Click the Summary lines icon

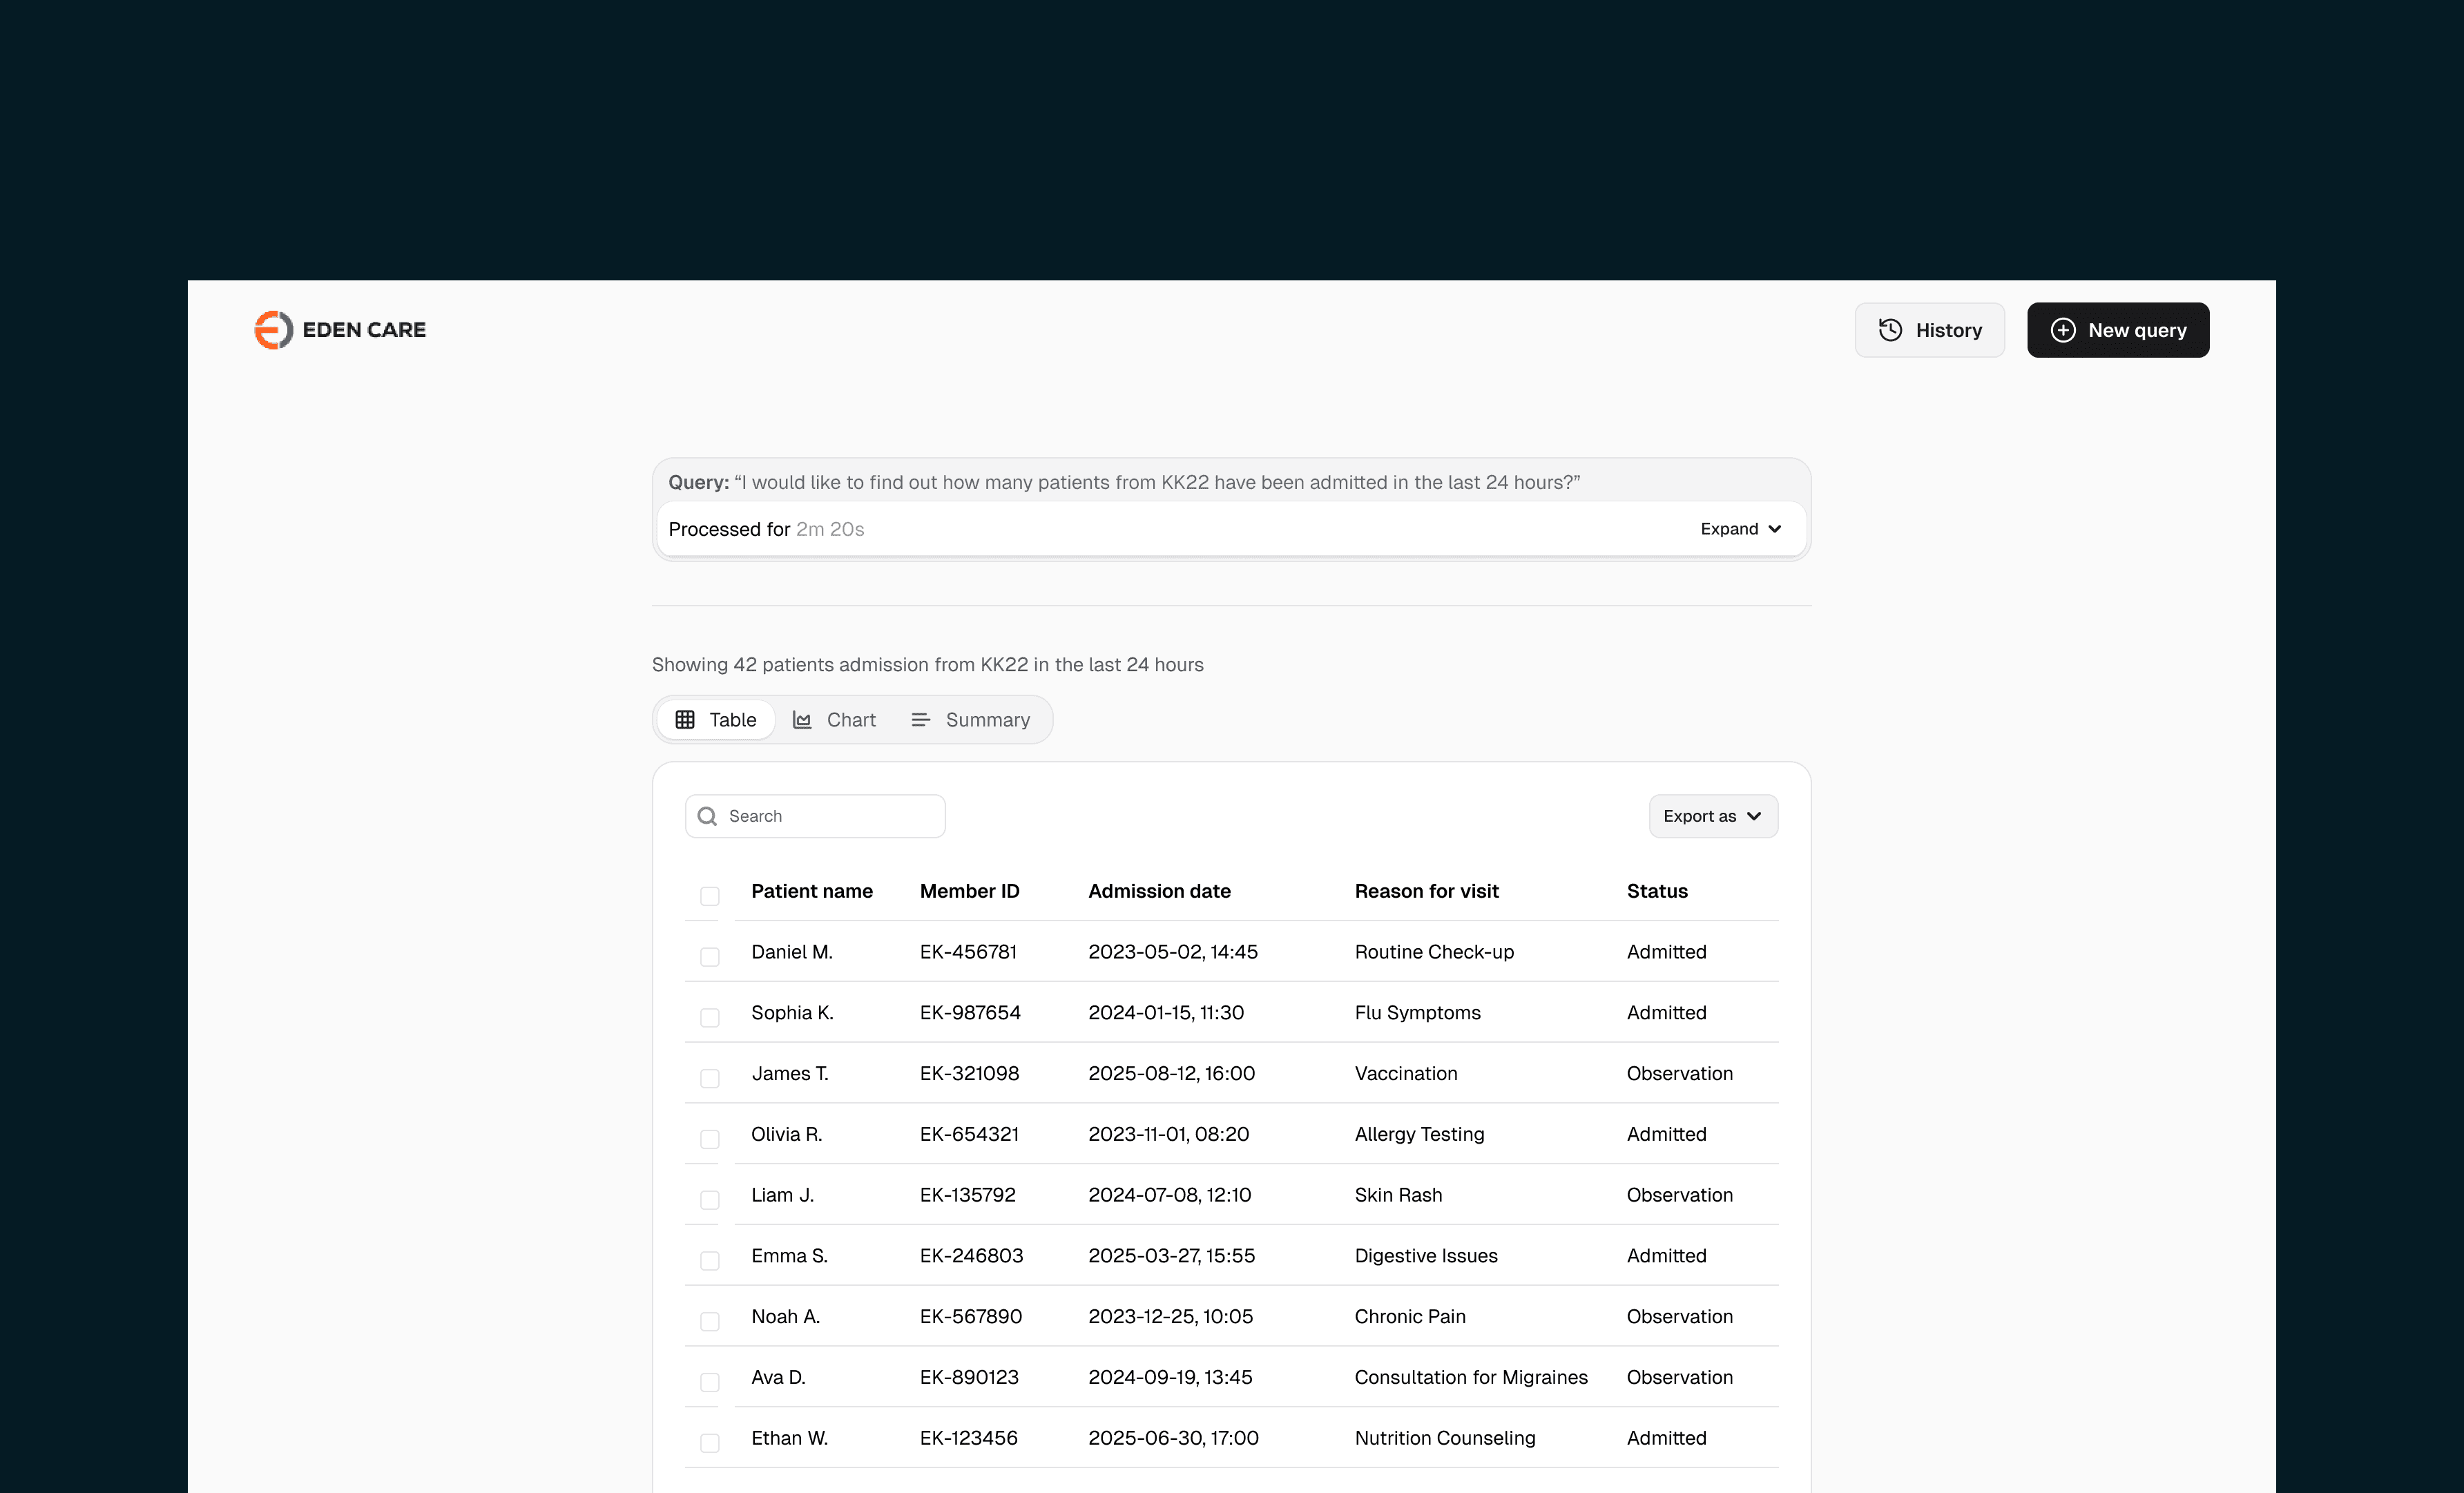coord(920,720)
